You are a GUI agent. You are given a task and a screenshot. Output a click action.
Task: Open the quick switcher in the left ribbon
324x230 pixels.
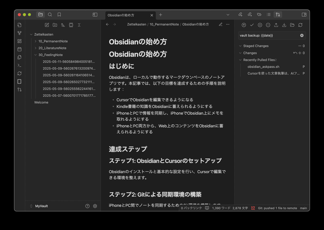19,25
